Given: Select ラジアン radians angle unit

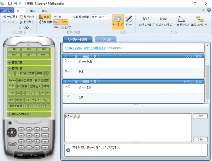Looking at the screenshot, I should [x=61, y=22].
